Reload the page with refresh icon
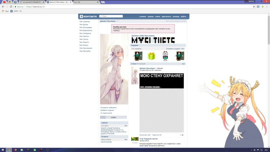The image size is (270, 152). [x=11, y=7]
